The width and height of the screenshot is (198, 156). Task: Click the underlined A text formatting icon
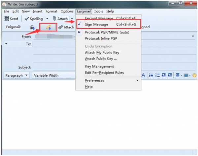coord(143,75)
